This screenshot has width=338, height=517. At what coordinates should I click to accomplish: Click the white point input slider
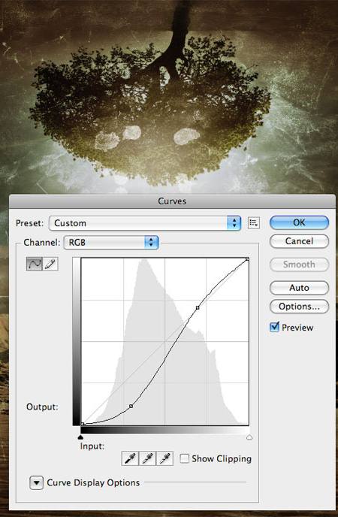coord(249,437)
